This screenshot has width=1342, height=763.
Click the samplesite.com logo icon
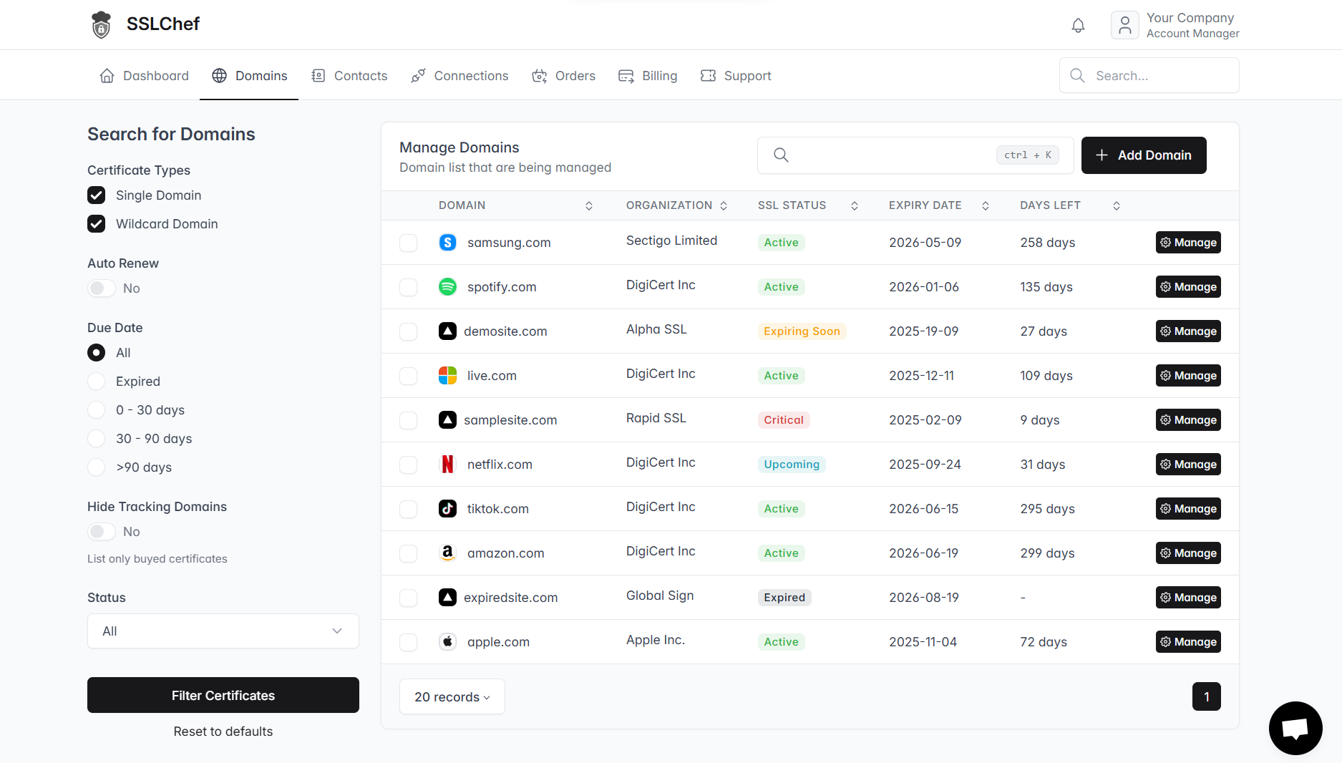(x=447, y=420)
